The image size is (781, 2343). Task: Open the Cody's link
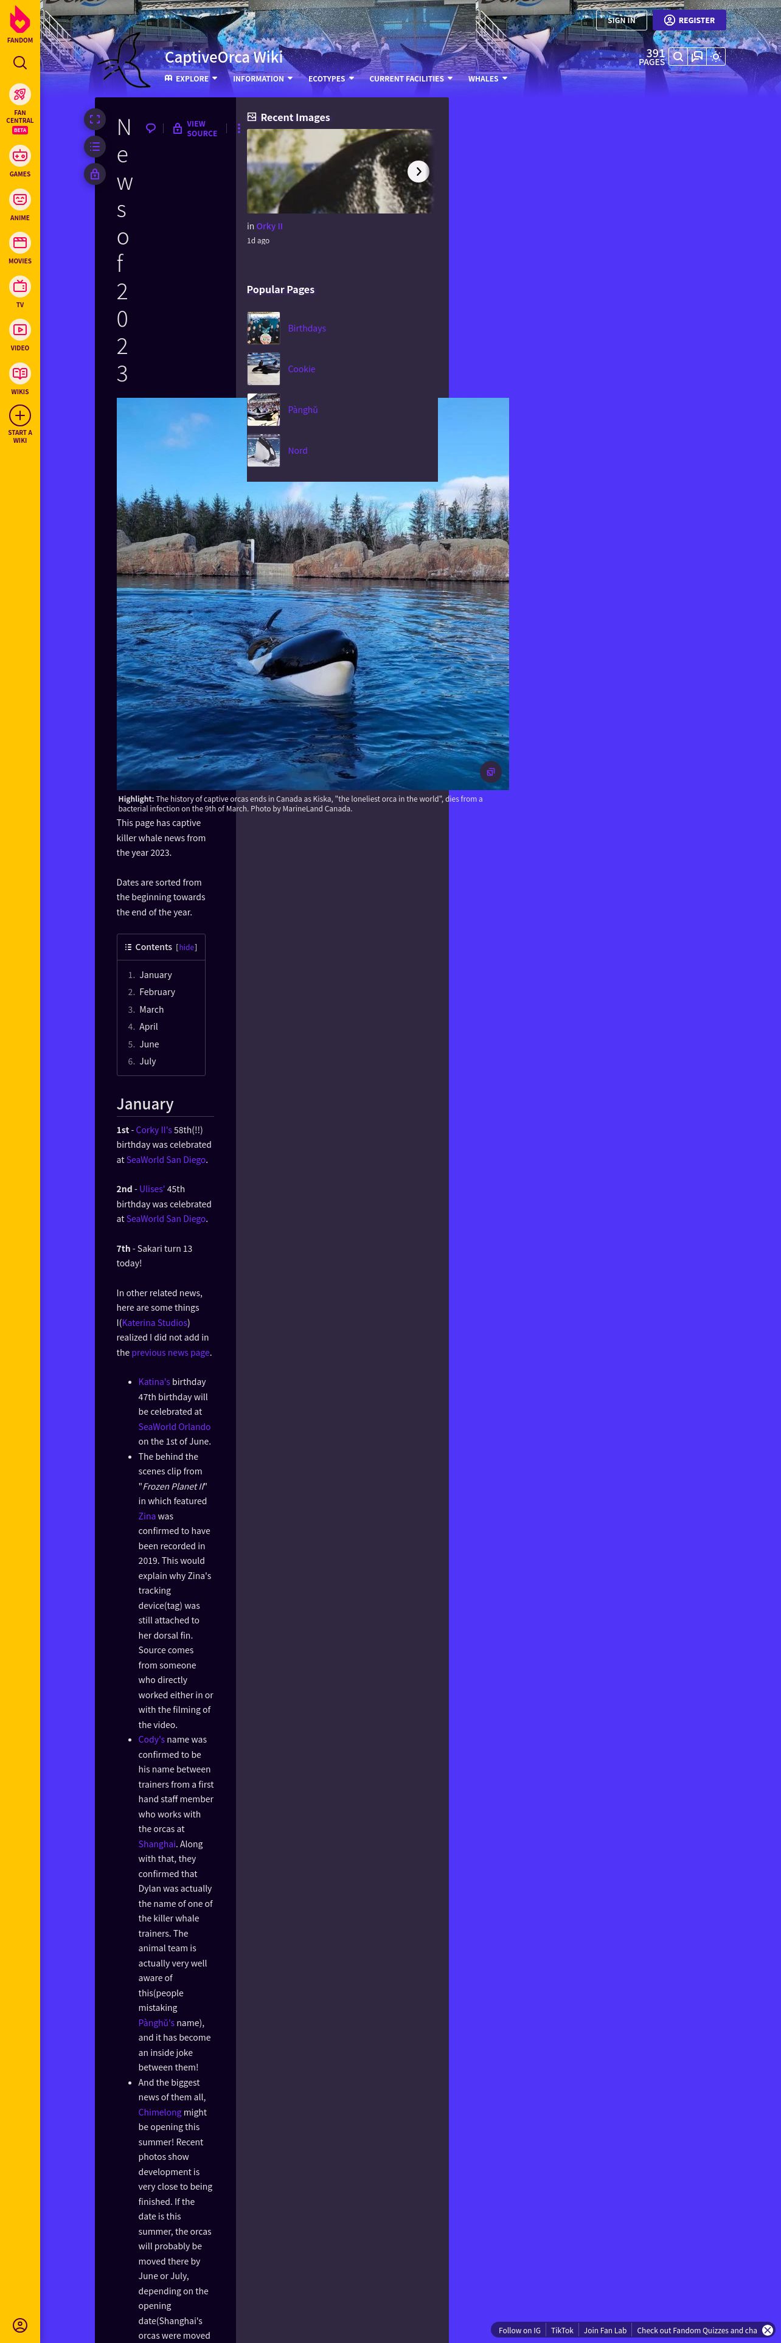[x=151, y=1739]
